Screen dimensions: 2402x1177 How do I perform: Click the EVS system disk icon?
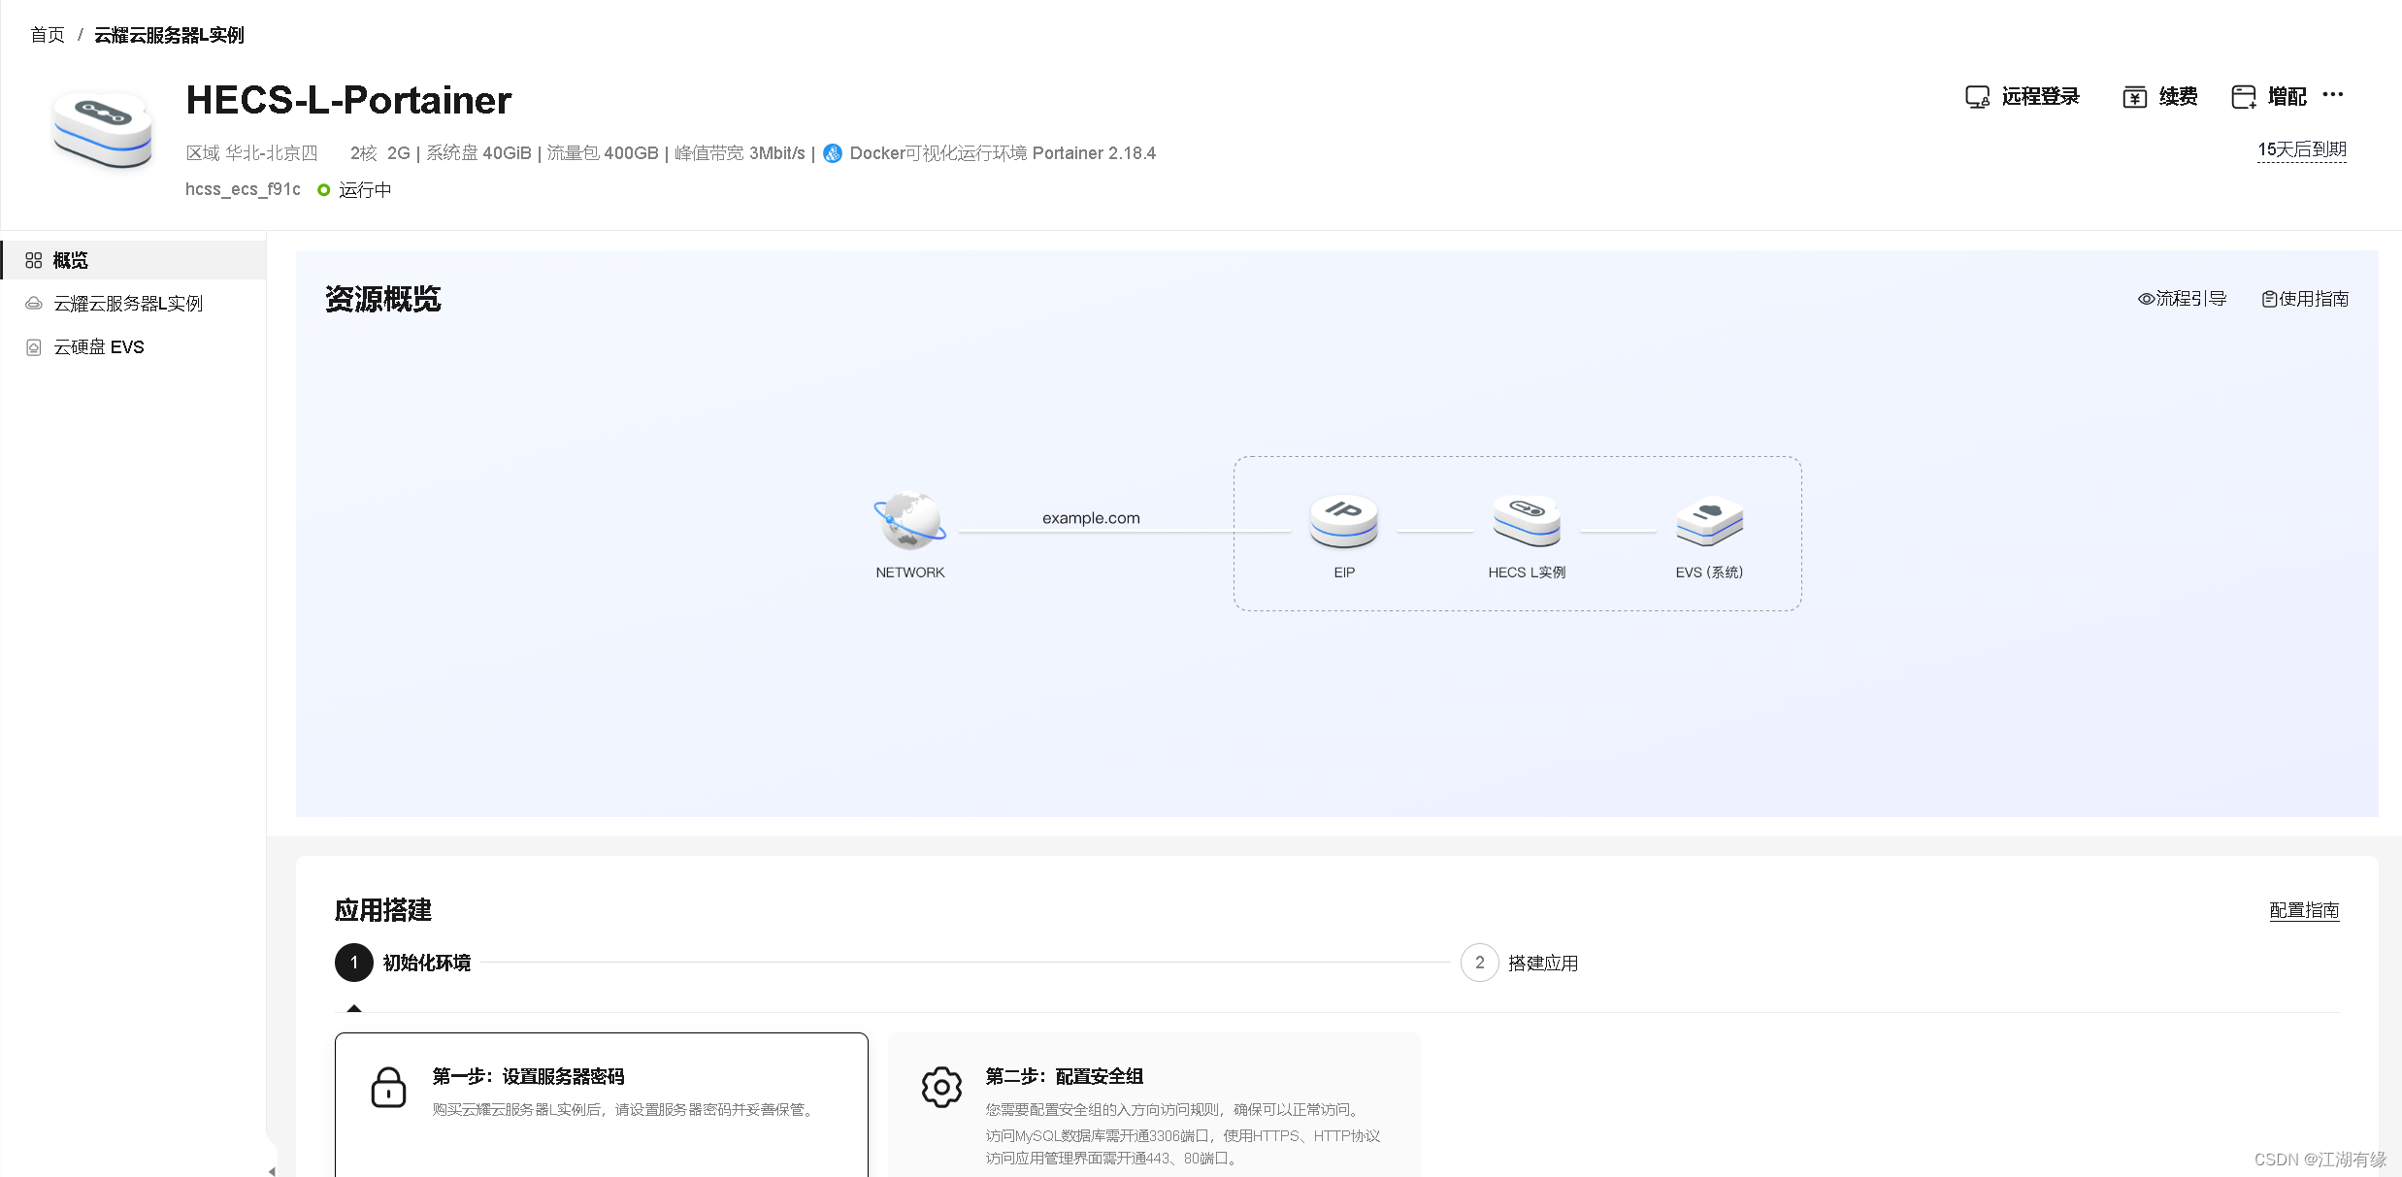(1709, 521)
